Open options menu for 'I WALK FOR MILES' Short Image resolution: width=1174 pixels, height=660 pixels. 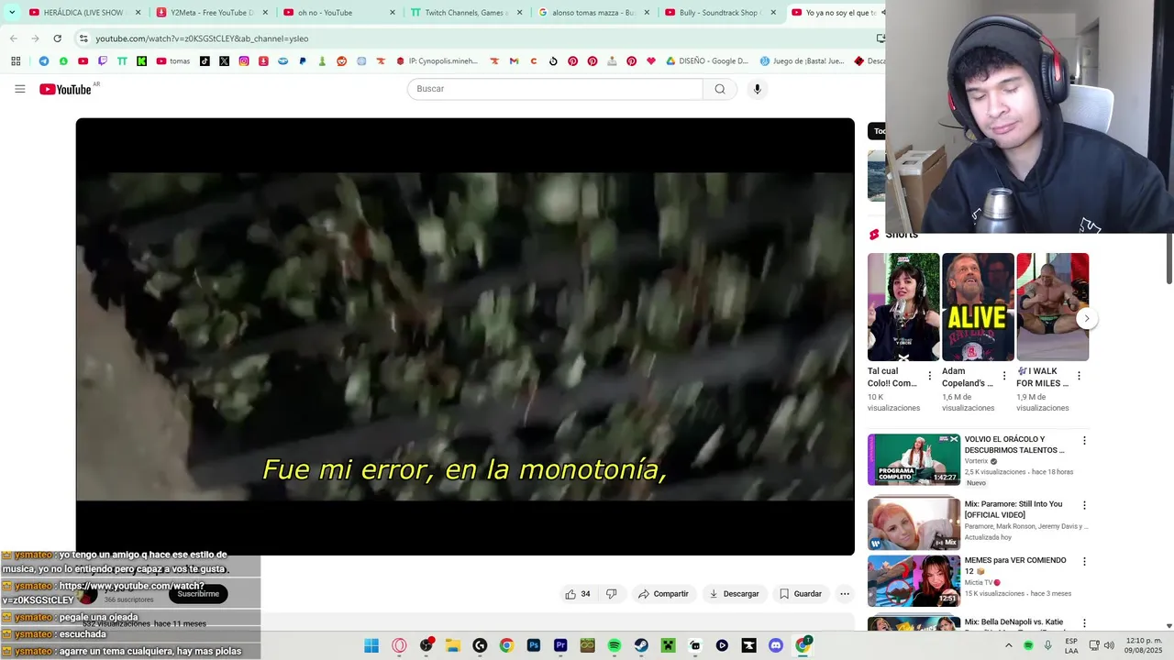1079,376
